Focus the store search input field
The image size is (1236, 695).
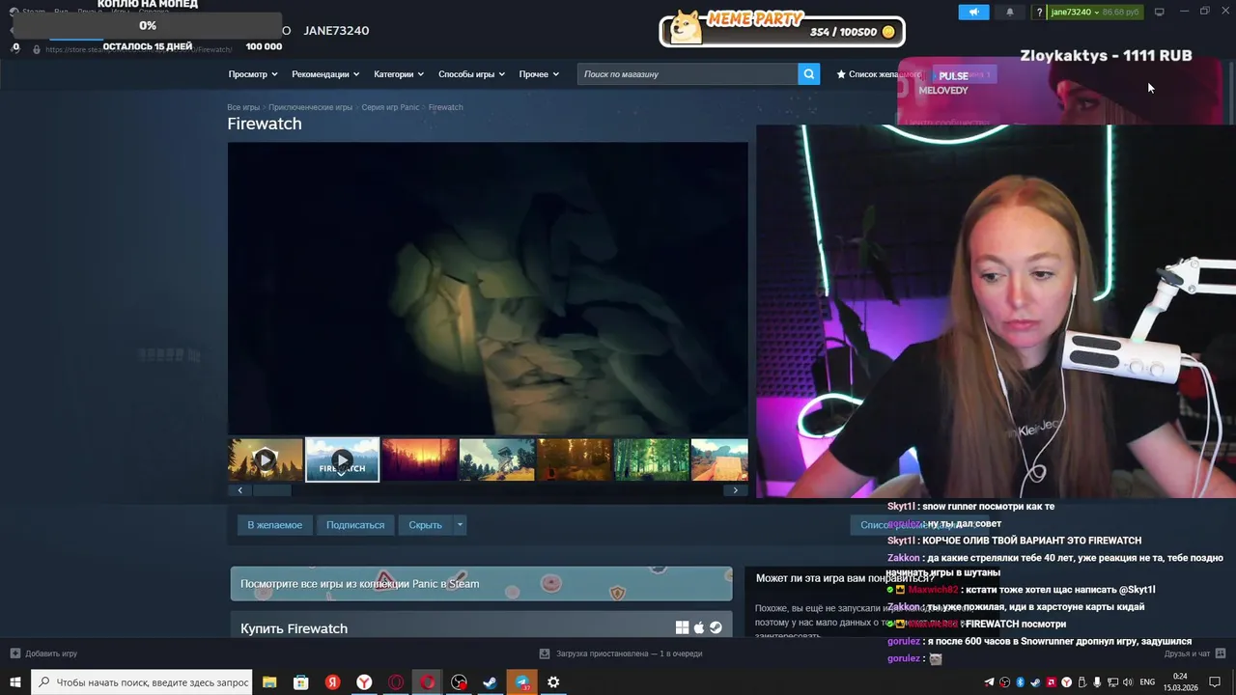pyautogui.click(x=688, y=73)
